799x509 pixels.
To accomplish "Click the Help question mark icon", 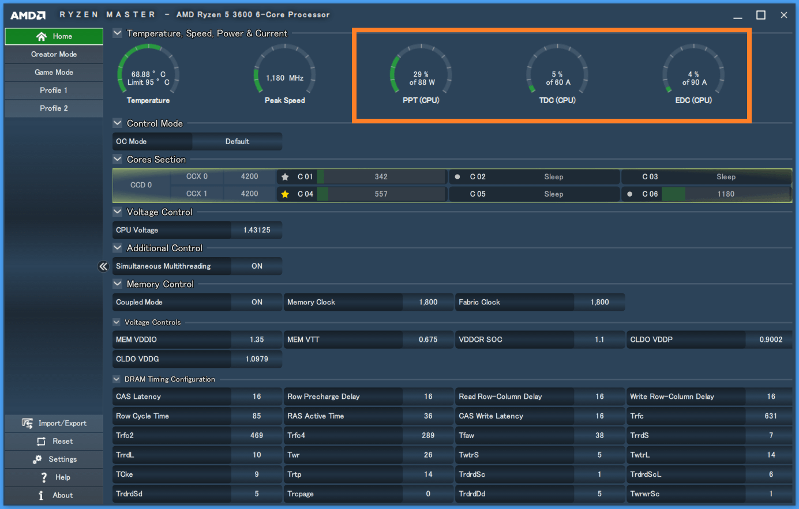I will coord(44,477).
